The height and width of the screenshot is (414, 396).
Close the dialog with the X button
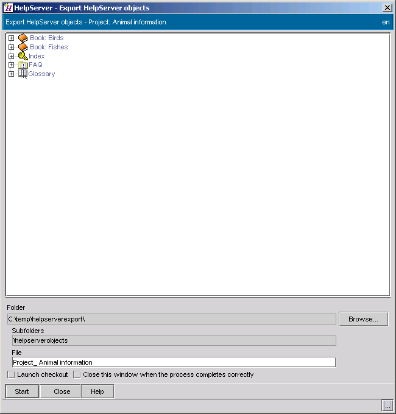(x=387, y=8)
